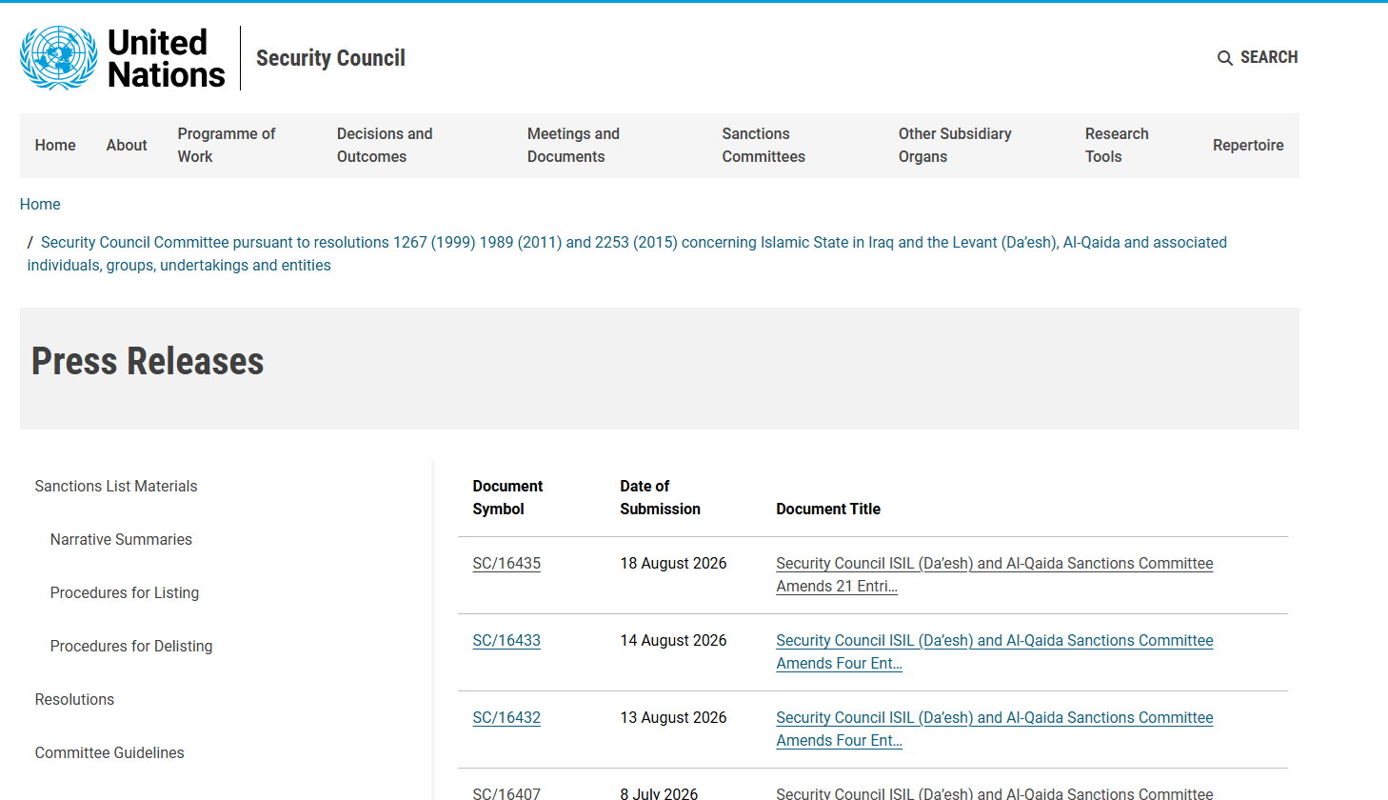Image resolution: width=1388 pixels, height=800 pixels.
Task: Click the Document Symbol column header
Action: pos(507,498)
